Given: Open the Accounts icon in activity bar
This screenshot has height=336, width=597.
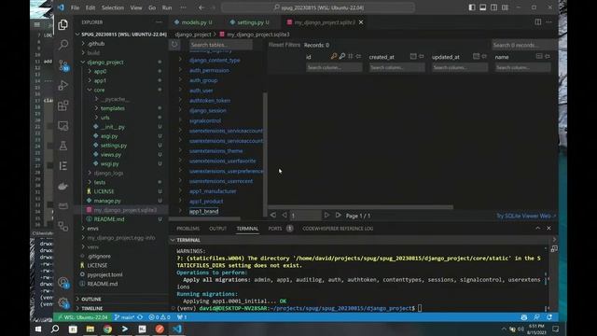Looking at the screenshot, I should click(63, 283).
